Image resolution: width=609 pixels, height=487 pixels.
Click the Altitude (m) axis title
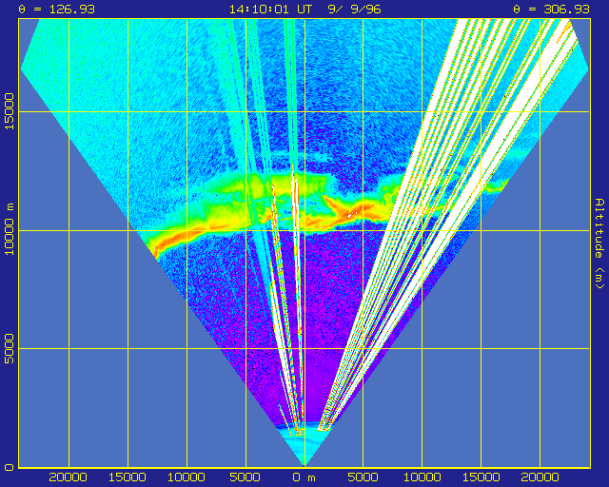[x=600, y=243]
